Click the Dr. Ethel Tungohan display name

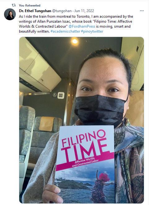click(x=35, y=11)
